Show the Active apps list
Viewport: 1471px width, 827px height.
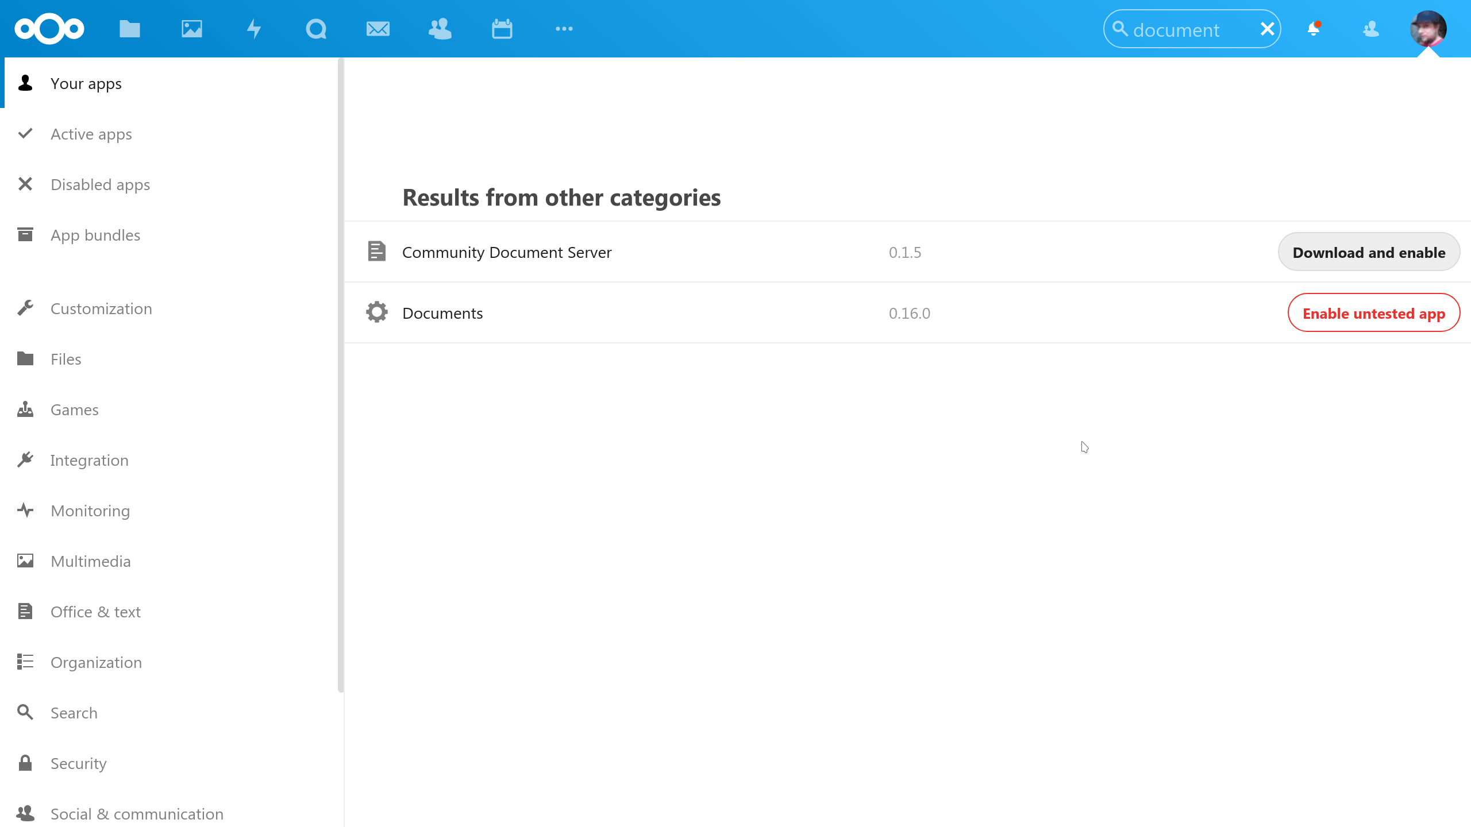171,134
